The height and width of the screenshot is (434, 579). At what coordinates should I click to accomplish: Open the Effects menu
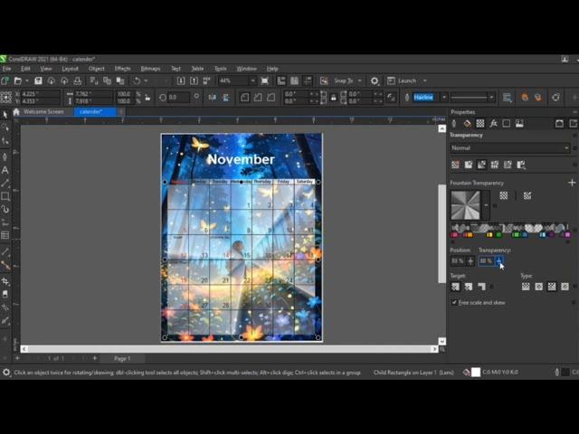click(x=123, y=69)
